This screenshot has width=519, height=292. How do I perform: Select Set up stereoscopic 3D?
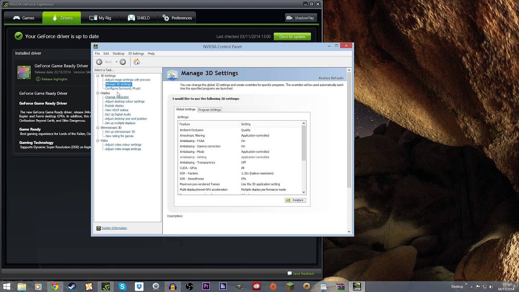point(120,132)
